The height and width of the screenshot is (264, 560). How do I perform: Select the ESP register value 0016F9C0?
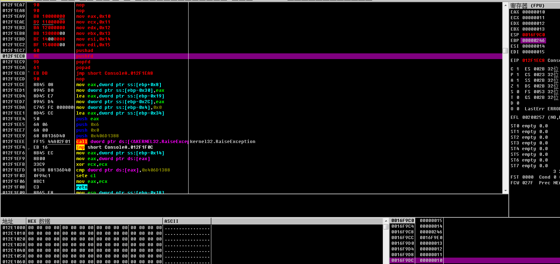click(533, 35)
